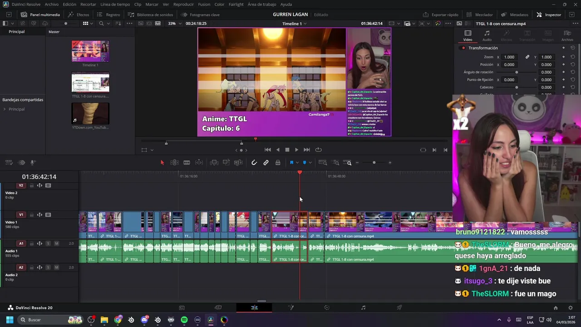Viewport: 581px width, 327px height.
Task: Click the detail zoom icon
Action: pyautogui.click(x=336, y=163)
